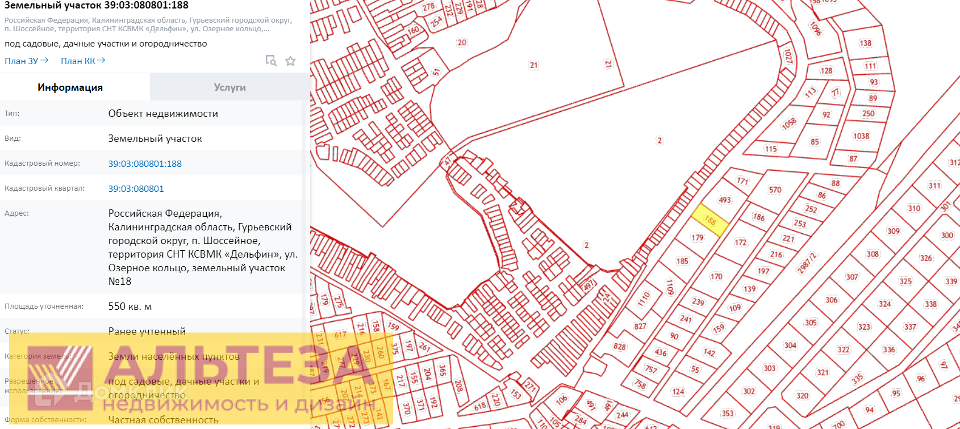Select parcel 308 on the map

(x=873, y=254)
